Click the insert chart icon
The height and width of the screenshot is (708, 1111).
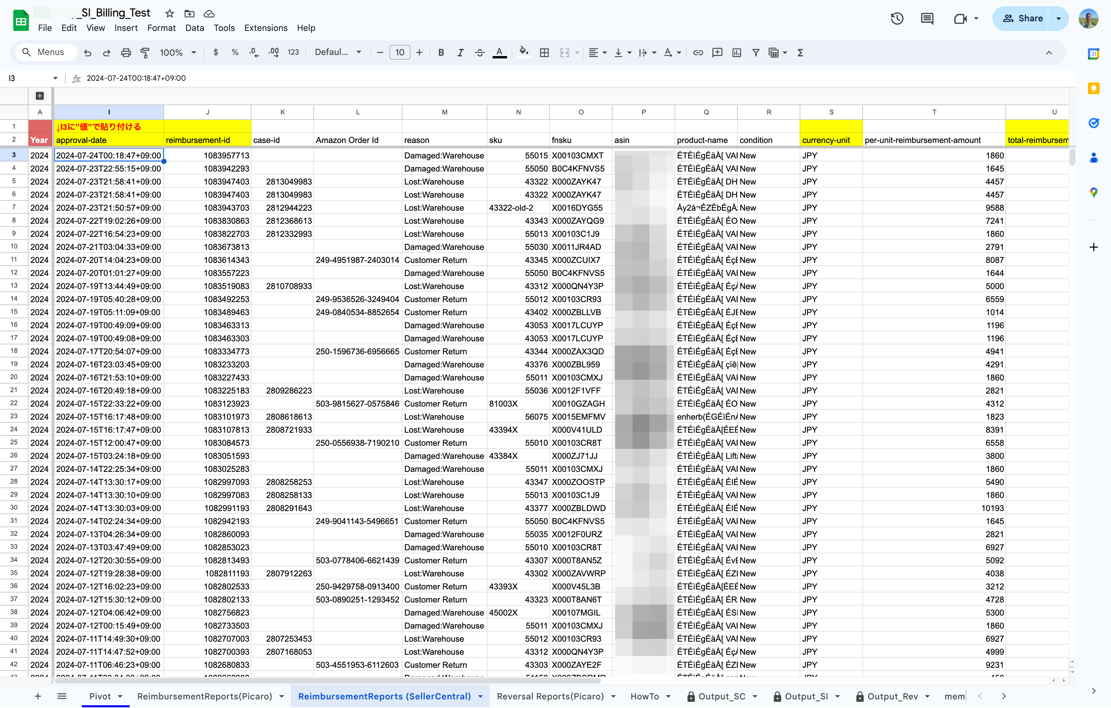pos(737,53)
